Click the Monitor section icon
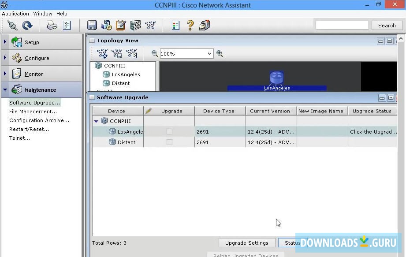The height and width of the screenshot is (257, 406). (17, 74)
